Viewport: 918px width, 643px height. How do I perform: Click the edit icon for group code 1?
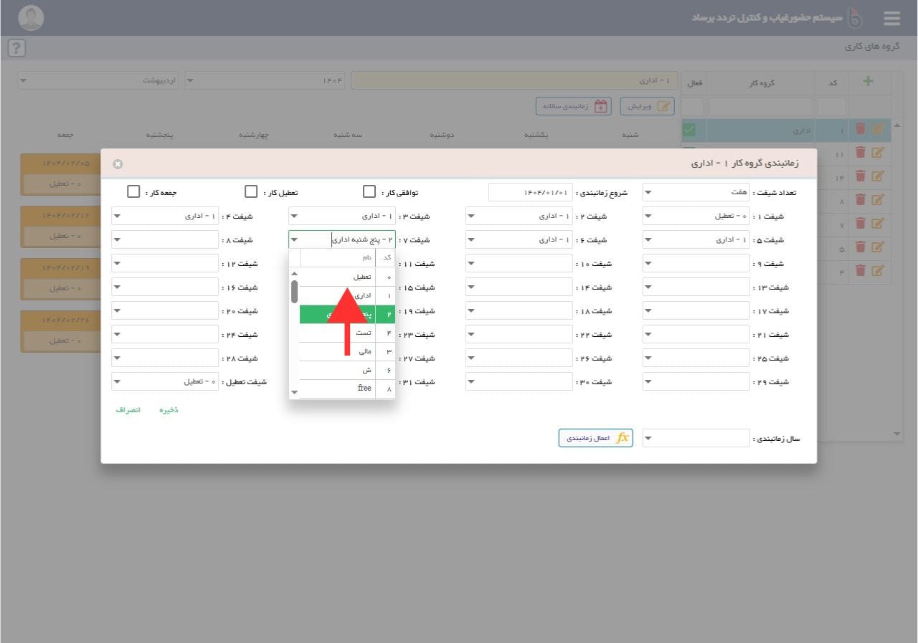[x=877, y=130]
